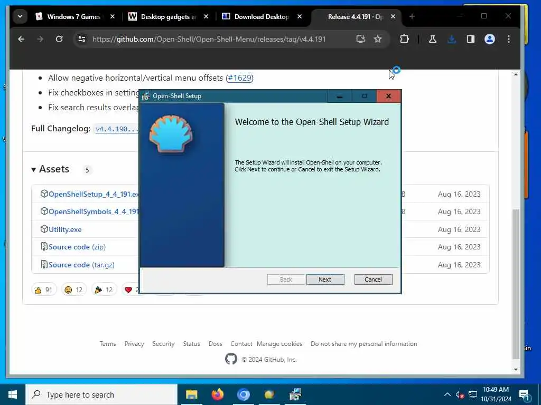Screen dimensions: 541x405
Task: Click the taskbar search box
Action: pos(101,394)
